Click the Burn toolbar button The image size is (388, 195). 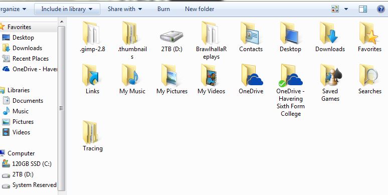coord(163,9)
